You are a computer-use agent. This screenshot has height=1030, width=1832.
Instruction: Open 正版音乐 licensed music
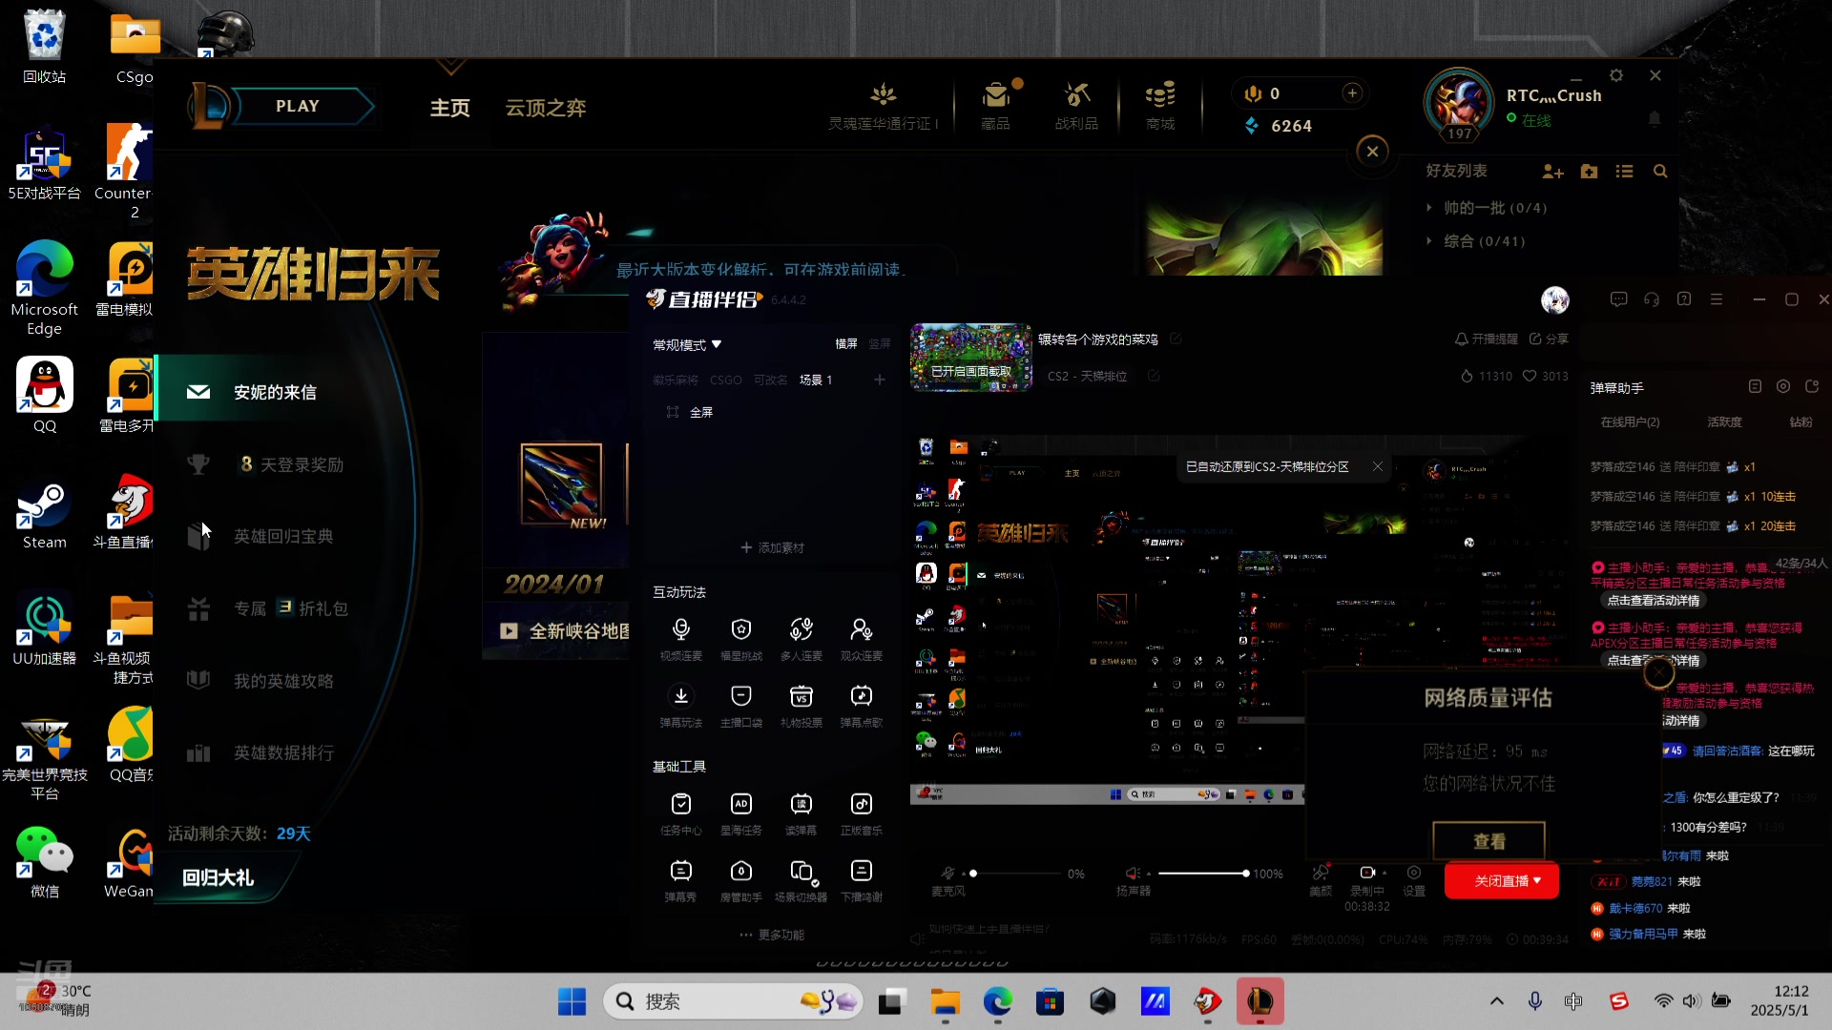coord(861,814)
